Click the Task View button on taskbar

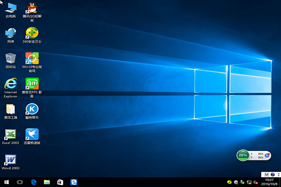click(20, 182)
